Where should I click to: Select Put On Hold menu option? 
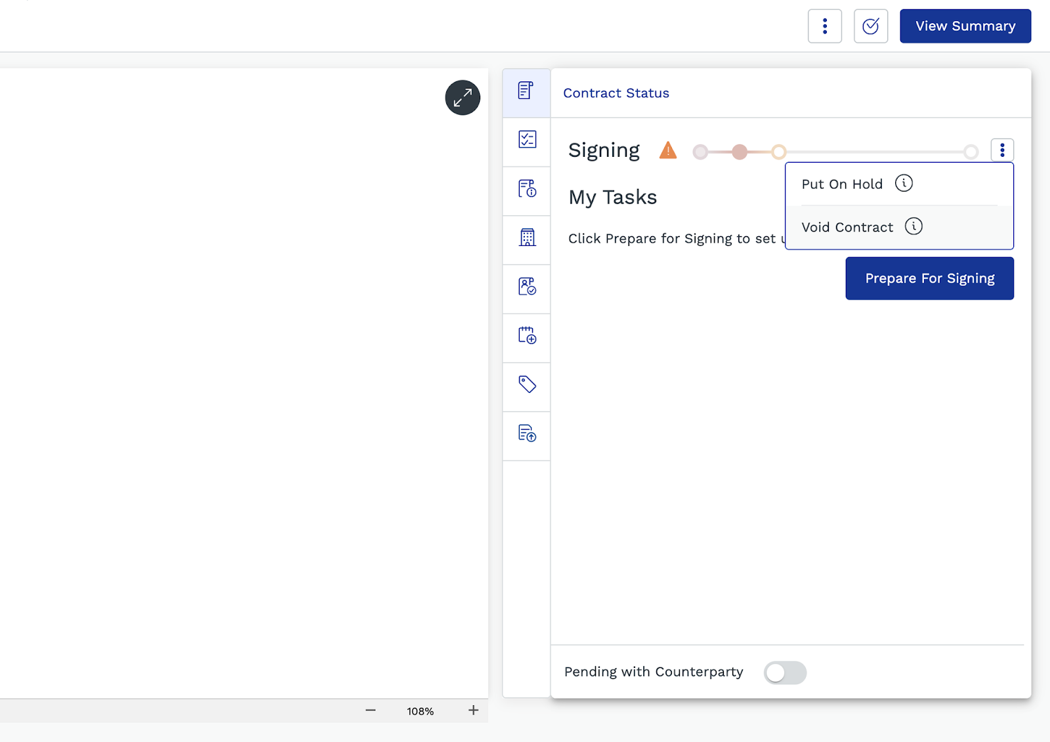[842, 184]
